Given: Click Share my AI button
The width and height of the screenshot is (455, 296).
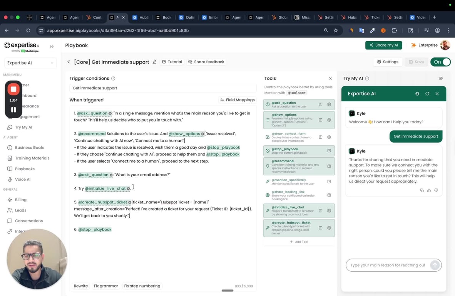Looking at the screenshot, I should point(384,45).
